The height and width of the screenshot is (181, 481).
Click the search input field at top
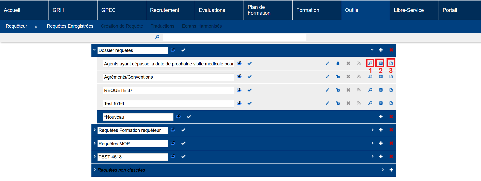coord(234,38)
